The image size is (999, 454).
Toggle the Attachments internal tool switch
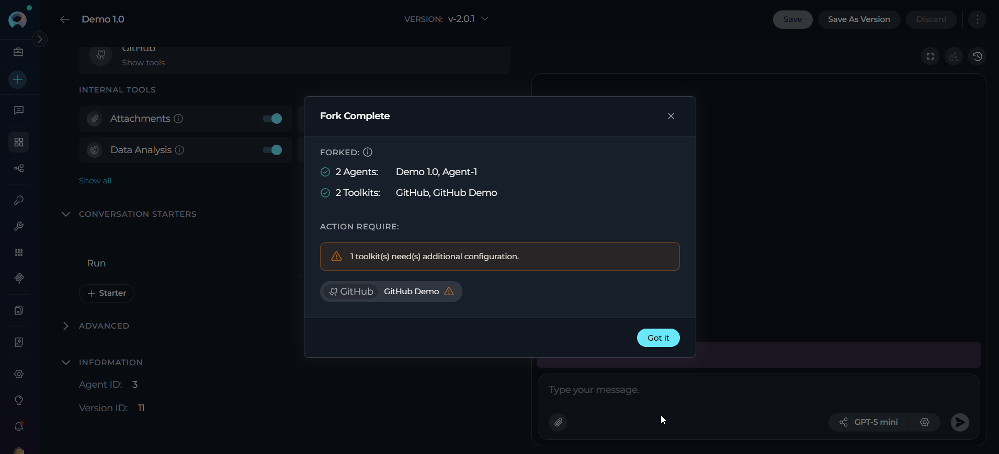pos(272,119)
